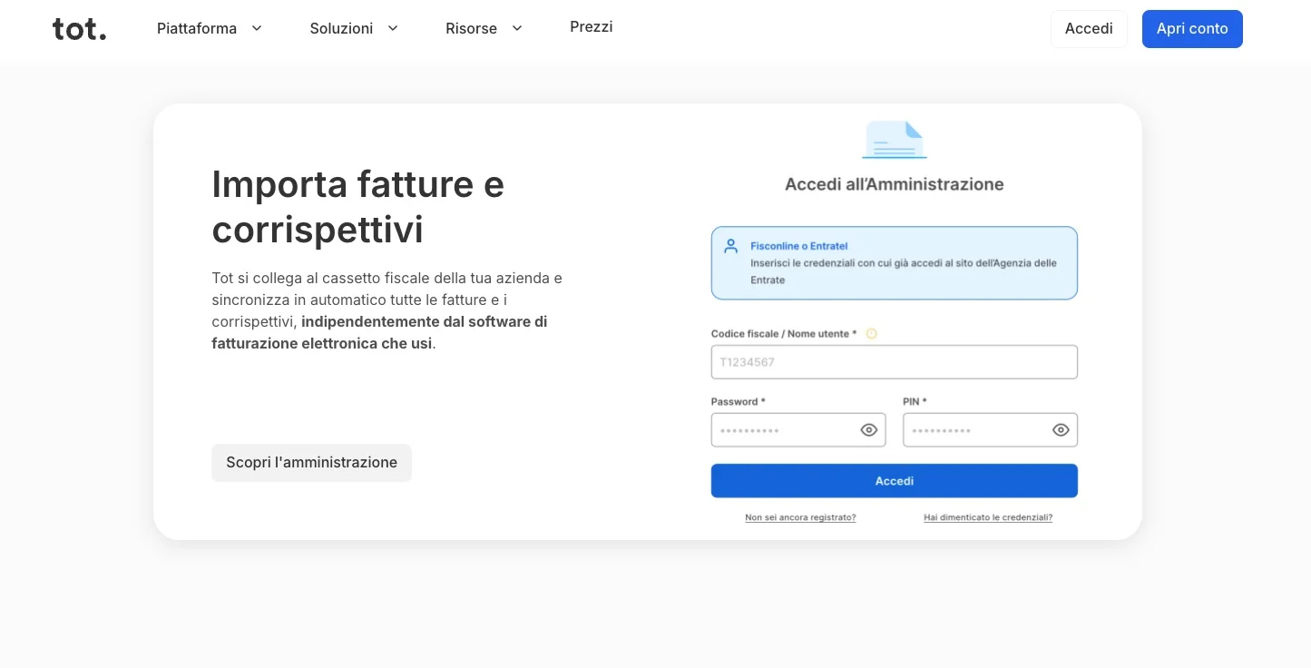1311x668 pixels.
Task: Click Scopri l'amministrazione
Action: click(311, 462)
